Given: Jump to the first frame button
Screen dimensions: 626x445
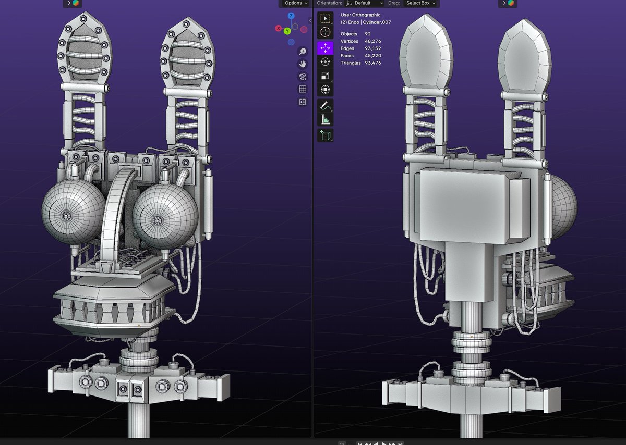Looking at the screenshot, I should click(x=360, y=443).
